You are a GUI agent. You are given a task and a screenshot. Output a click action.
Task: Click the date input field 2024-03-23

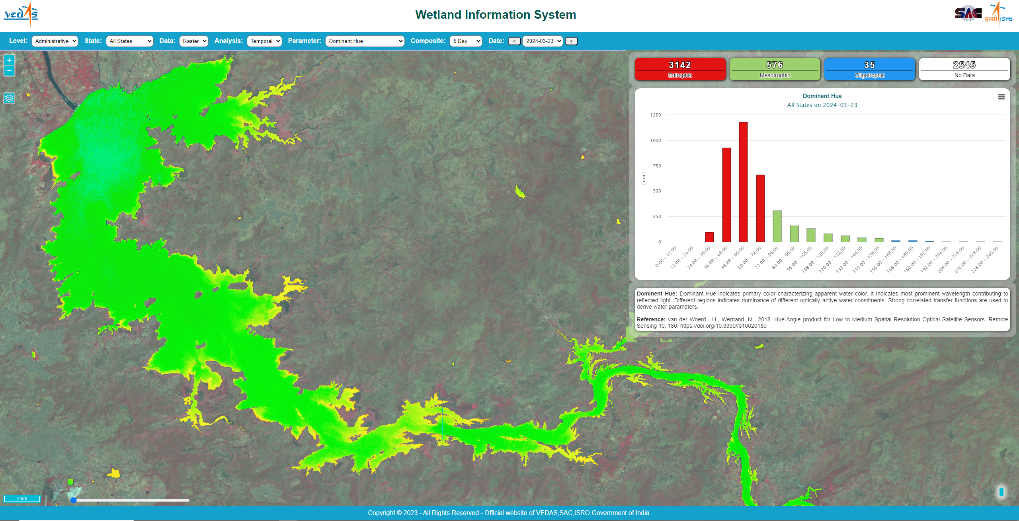[543, 41]
